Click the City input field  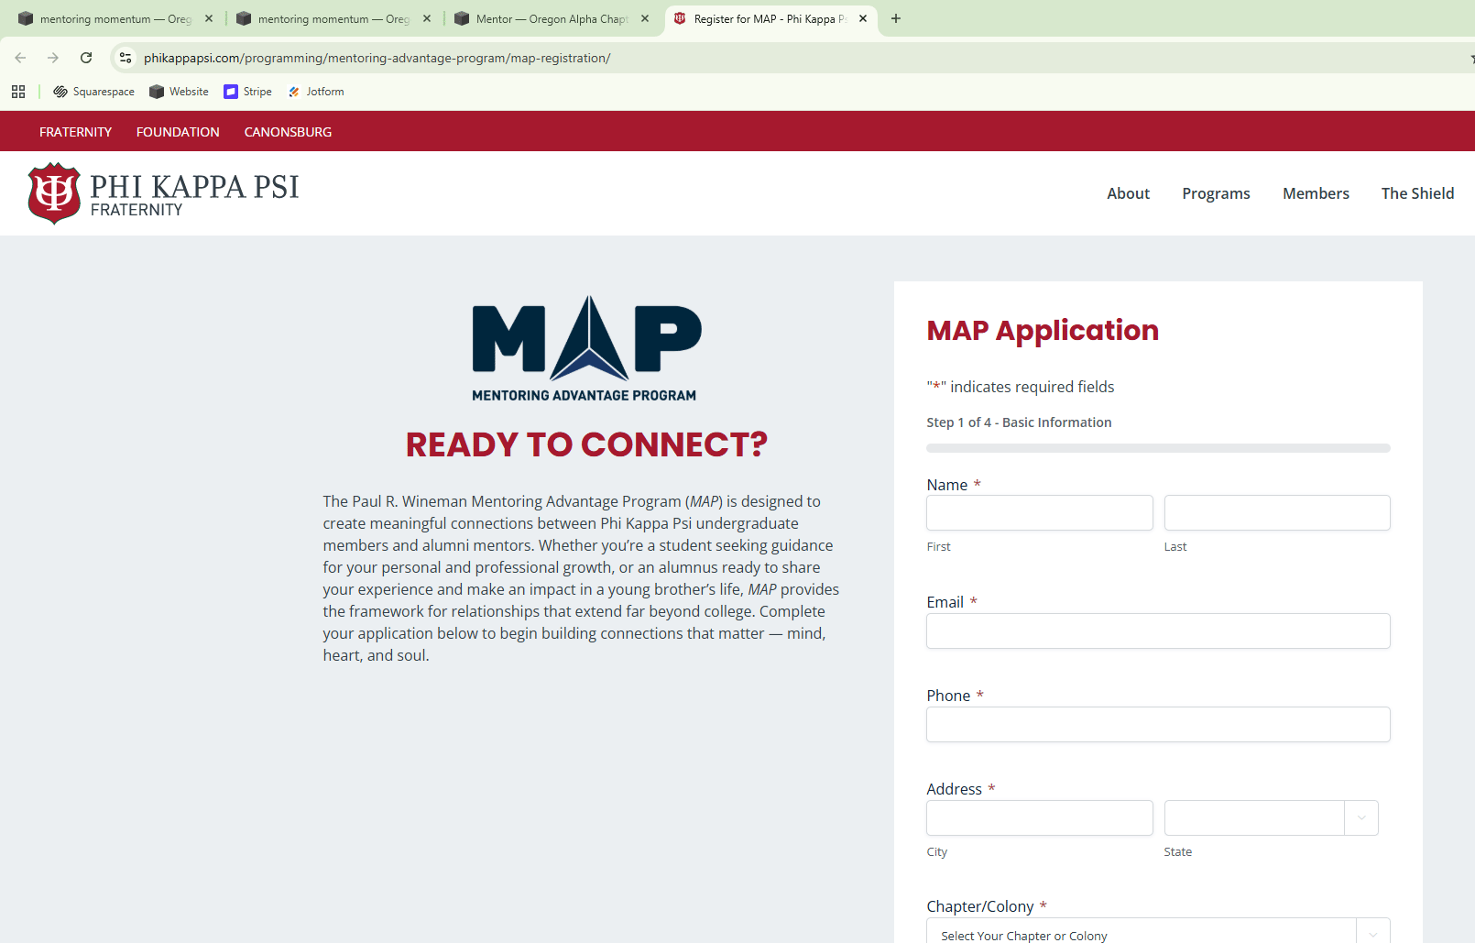1040,818
